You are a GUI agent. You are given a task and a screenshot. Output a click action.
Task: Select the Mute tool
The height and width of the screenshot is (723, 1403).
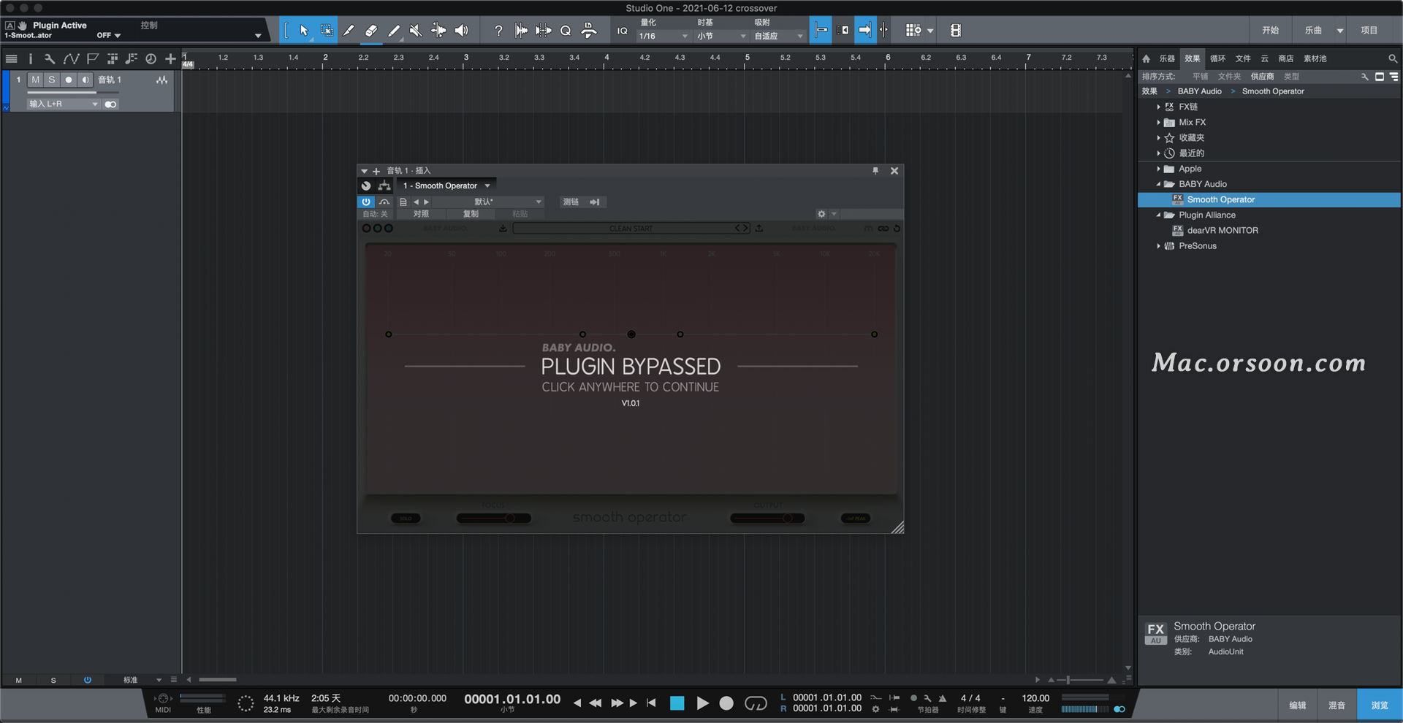click(x=415, y=31)
